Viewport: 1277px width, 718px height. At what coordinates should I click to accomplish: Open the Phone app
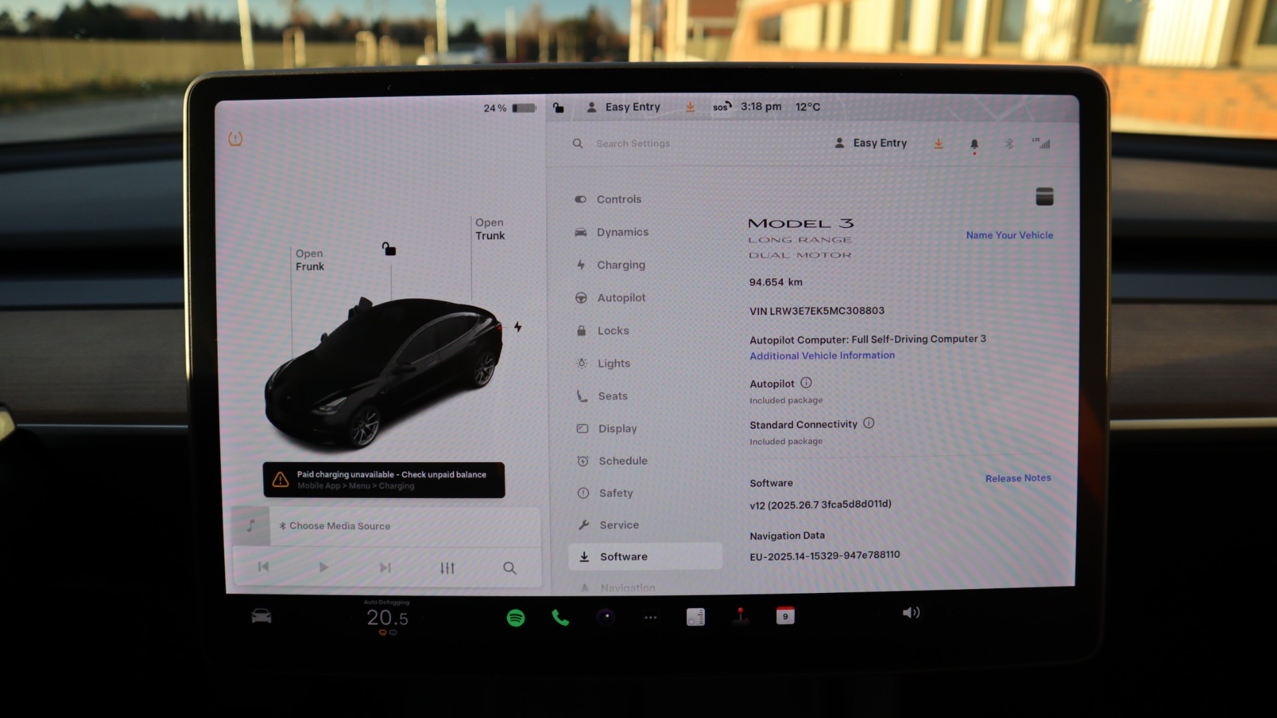(560, 618)
